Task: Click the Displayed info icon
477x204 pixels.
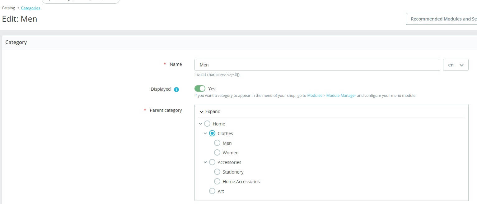Action: click(x=176, y=89)
